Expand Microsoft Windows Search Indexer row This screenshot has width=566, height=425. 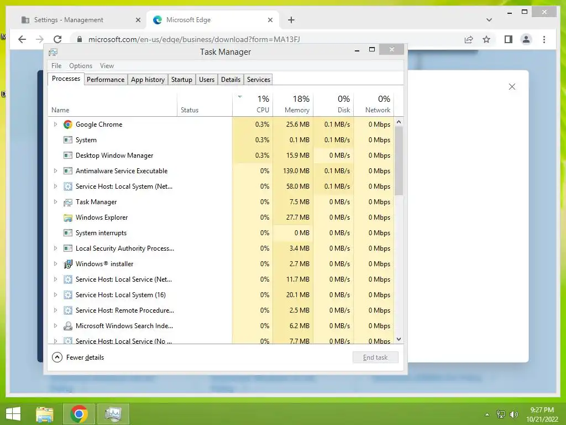click(x=55, y=326)
